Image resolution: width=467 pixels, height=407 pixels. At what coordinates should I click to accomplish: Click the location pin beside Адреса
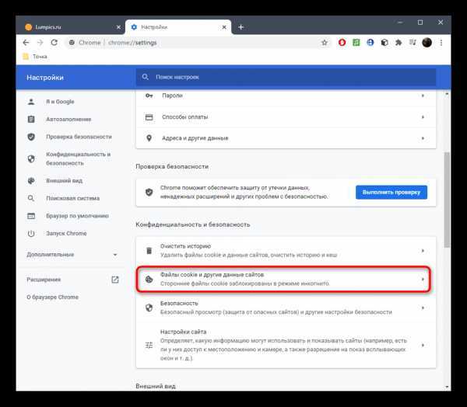(x=149, y=138)
